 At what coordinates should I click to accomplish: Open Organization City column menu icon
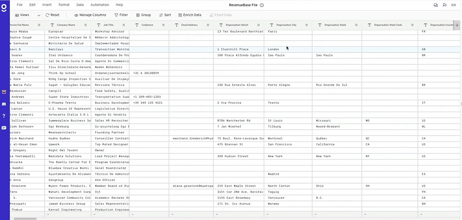point(306,25)
